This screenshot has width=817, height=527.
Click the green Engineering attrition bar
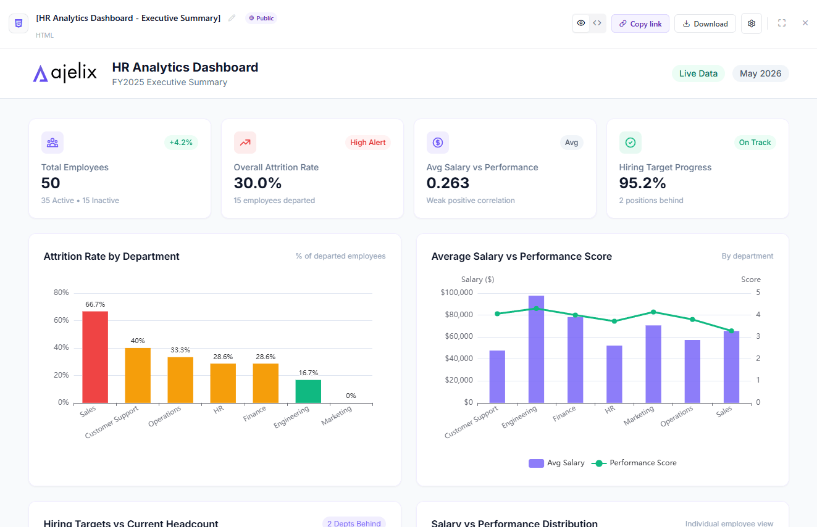coord(308,392)
